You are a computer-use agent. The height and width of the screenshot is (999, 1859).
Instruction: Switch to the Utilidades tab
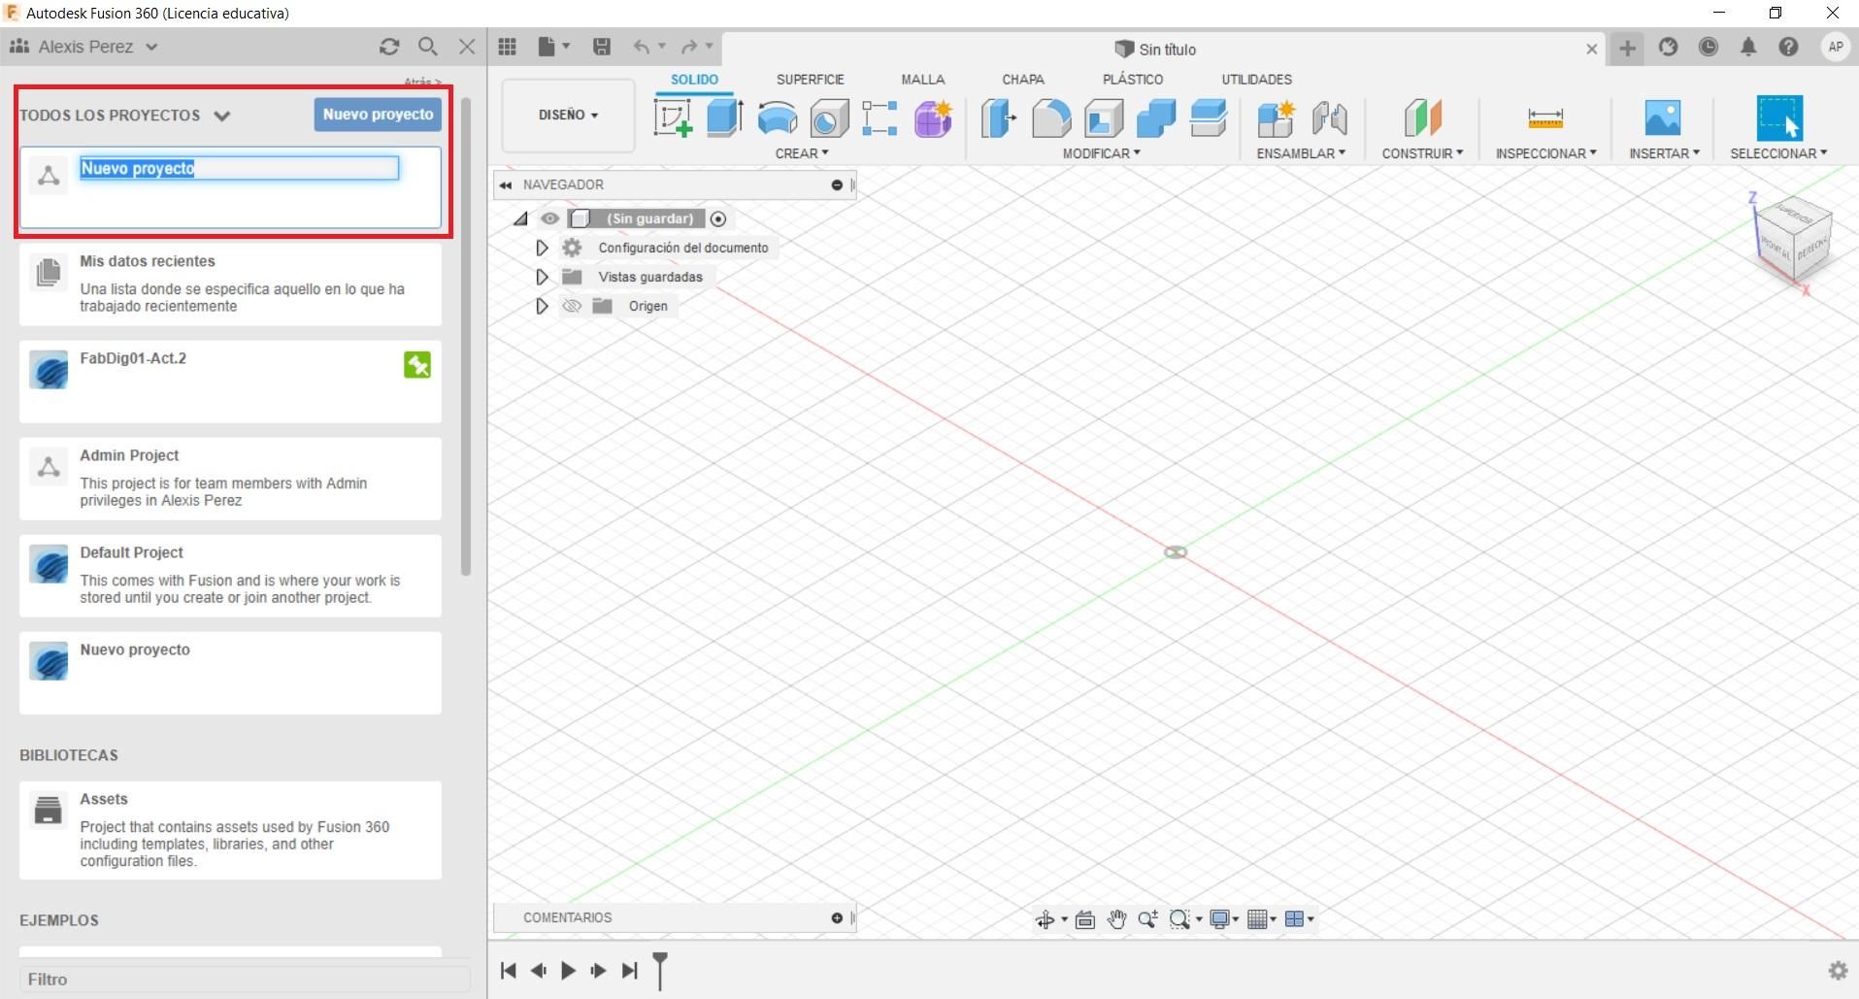click(x=1256, y=80)
